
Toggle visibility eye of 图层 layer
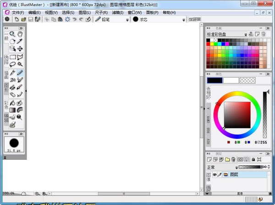214,174
